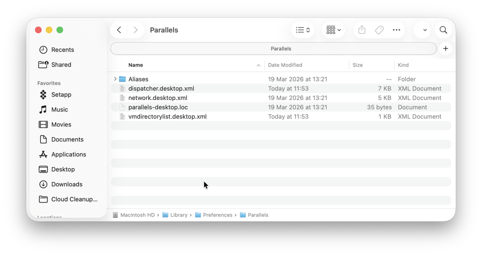
Task: Select vmdirectorylist.desktop.xml file icon
Action: pyautogui.click(x=122, y=117)
